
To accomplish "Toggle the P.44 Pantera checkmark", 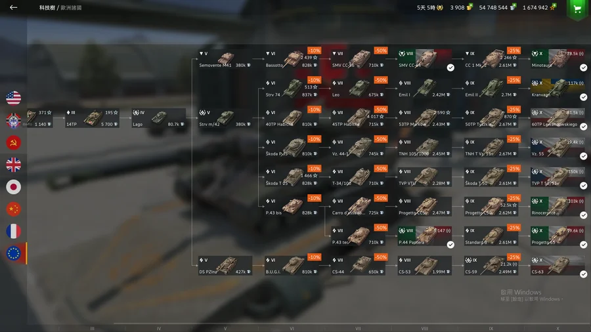I will 450,245.
